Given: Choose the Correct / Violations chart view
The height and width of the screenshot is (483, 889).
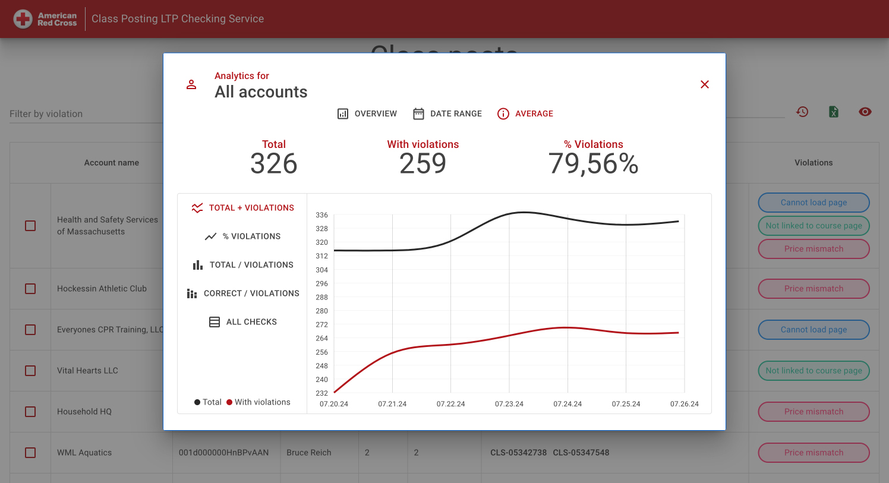Looking at the screenshot, I should coord(242,293).
